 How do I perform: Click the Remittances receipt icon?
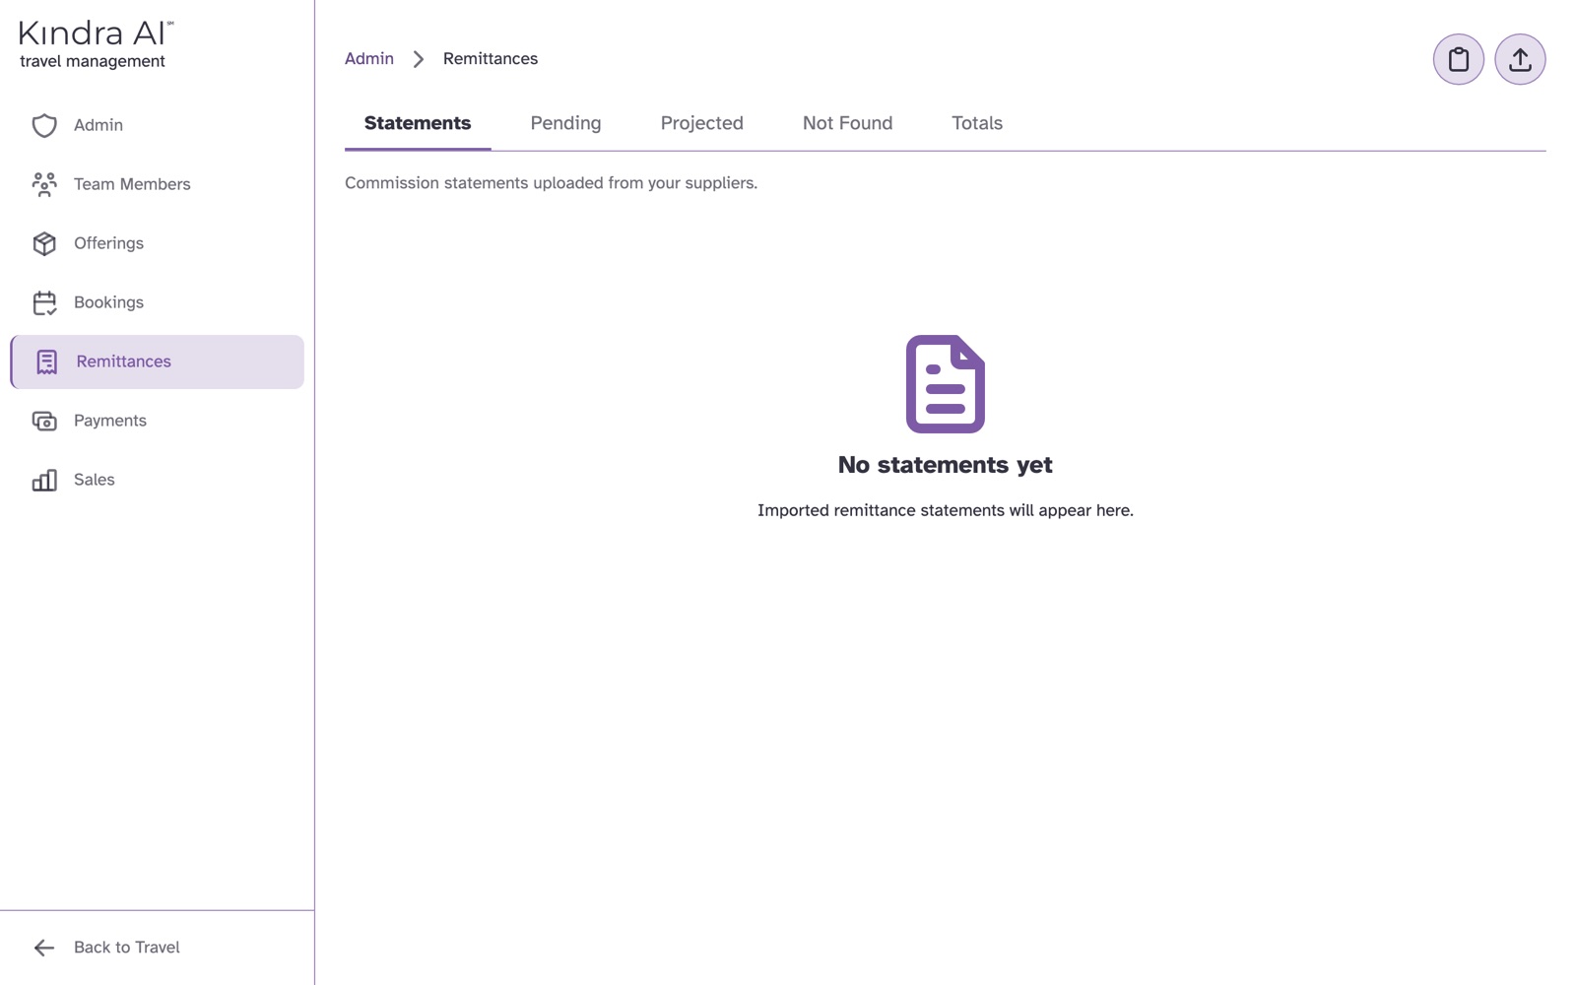click(x=46, y=361)
